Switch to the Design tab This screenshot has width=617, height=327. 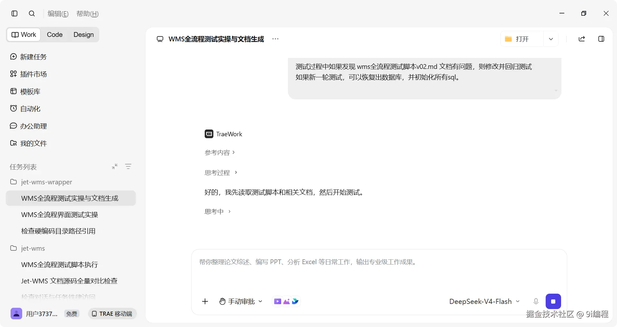pyautogui.click(x=84, y=35)
